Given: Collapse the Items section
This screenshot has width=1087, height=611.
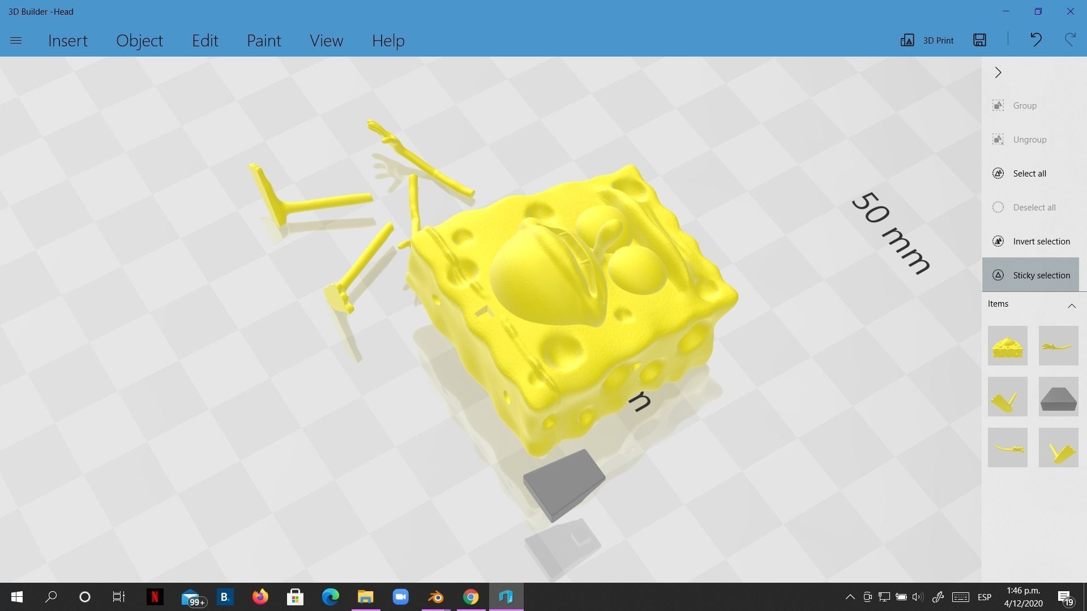Looking at the screenshot, I should point(1072,305).
